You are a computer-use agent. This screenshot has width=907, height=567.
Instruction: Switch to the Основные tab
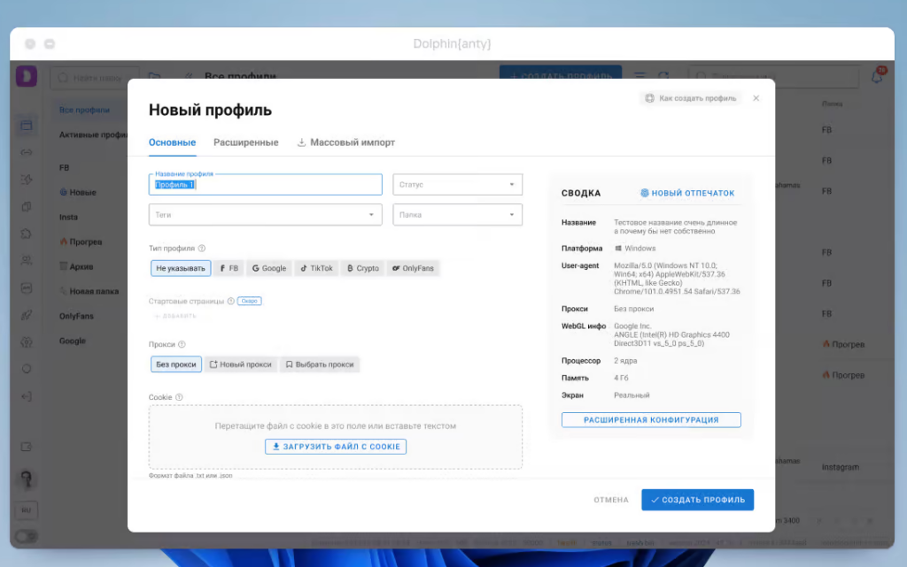(173, 142)
